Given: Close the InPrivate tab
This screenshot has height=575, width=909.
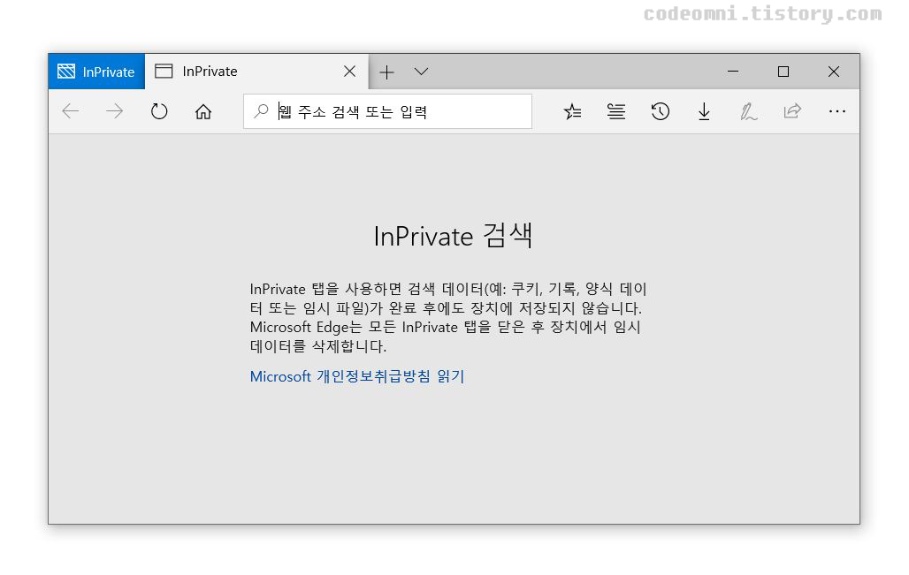Looking at the screenshot, I should tap(349, 72).
